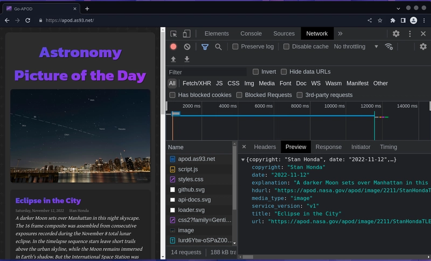431x261 pixels.
Task: Open the network search magnifier
Action: [x=218, y=47]
